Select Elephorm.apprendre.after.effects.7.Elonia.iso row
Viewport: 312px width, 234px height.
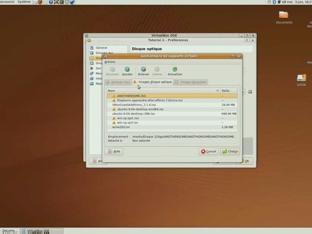pyautogui.click(x=172, y=100)
